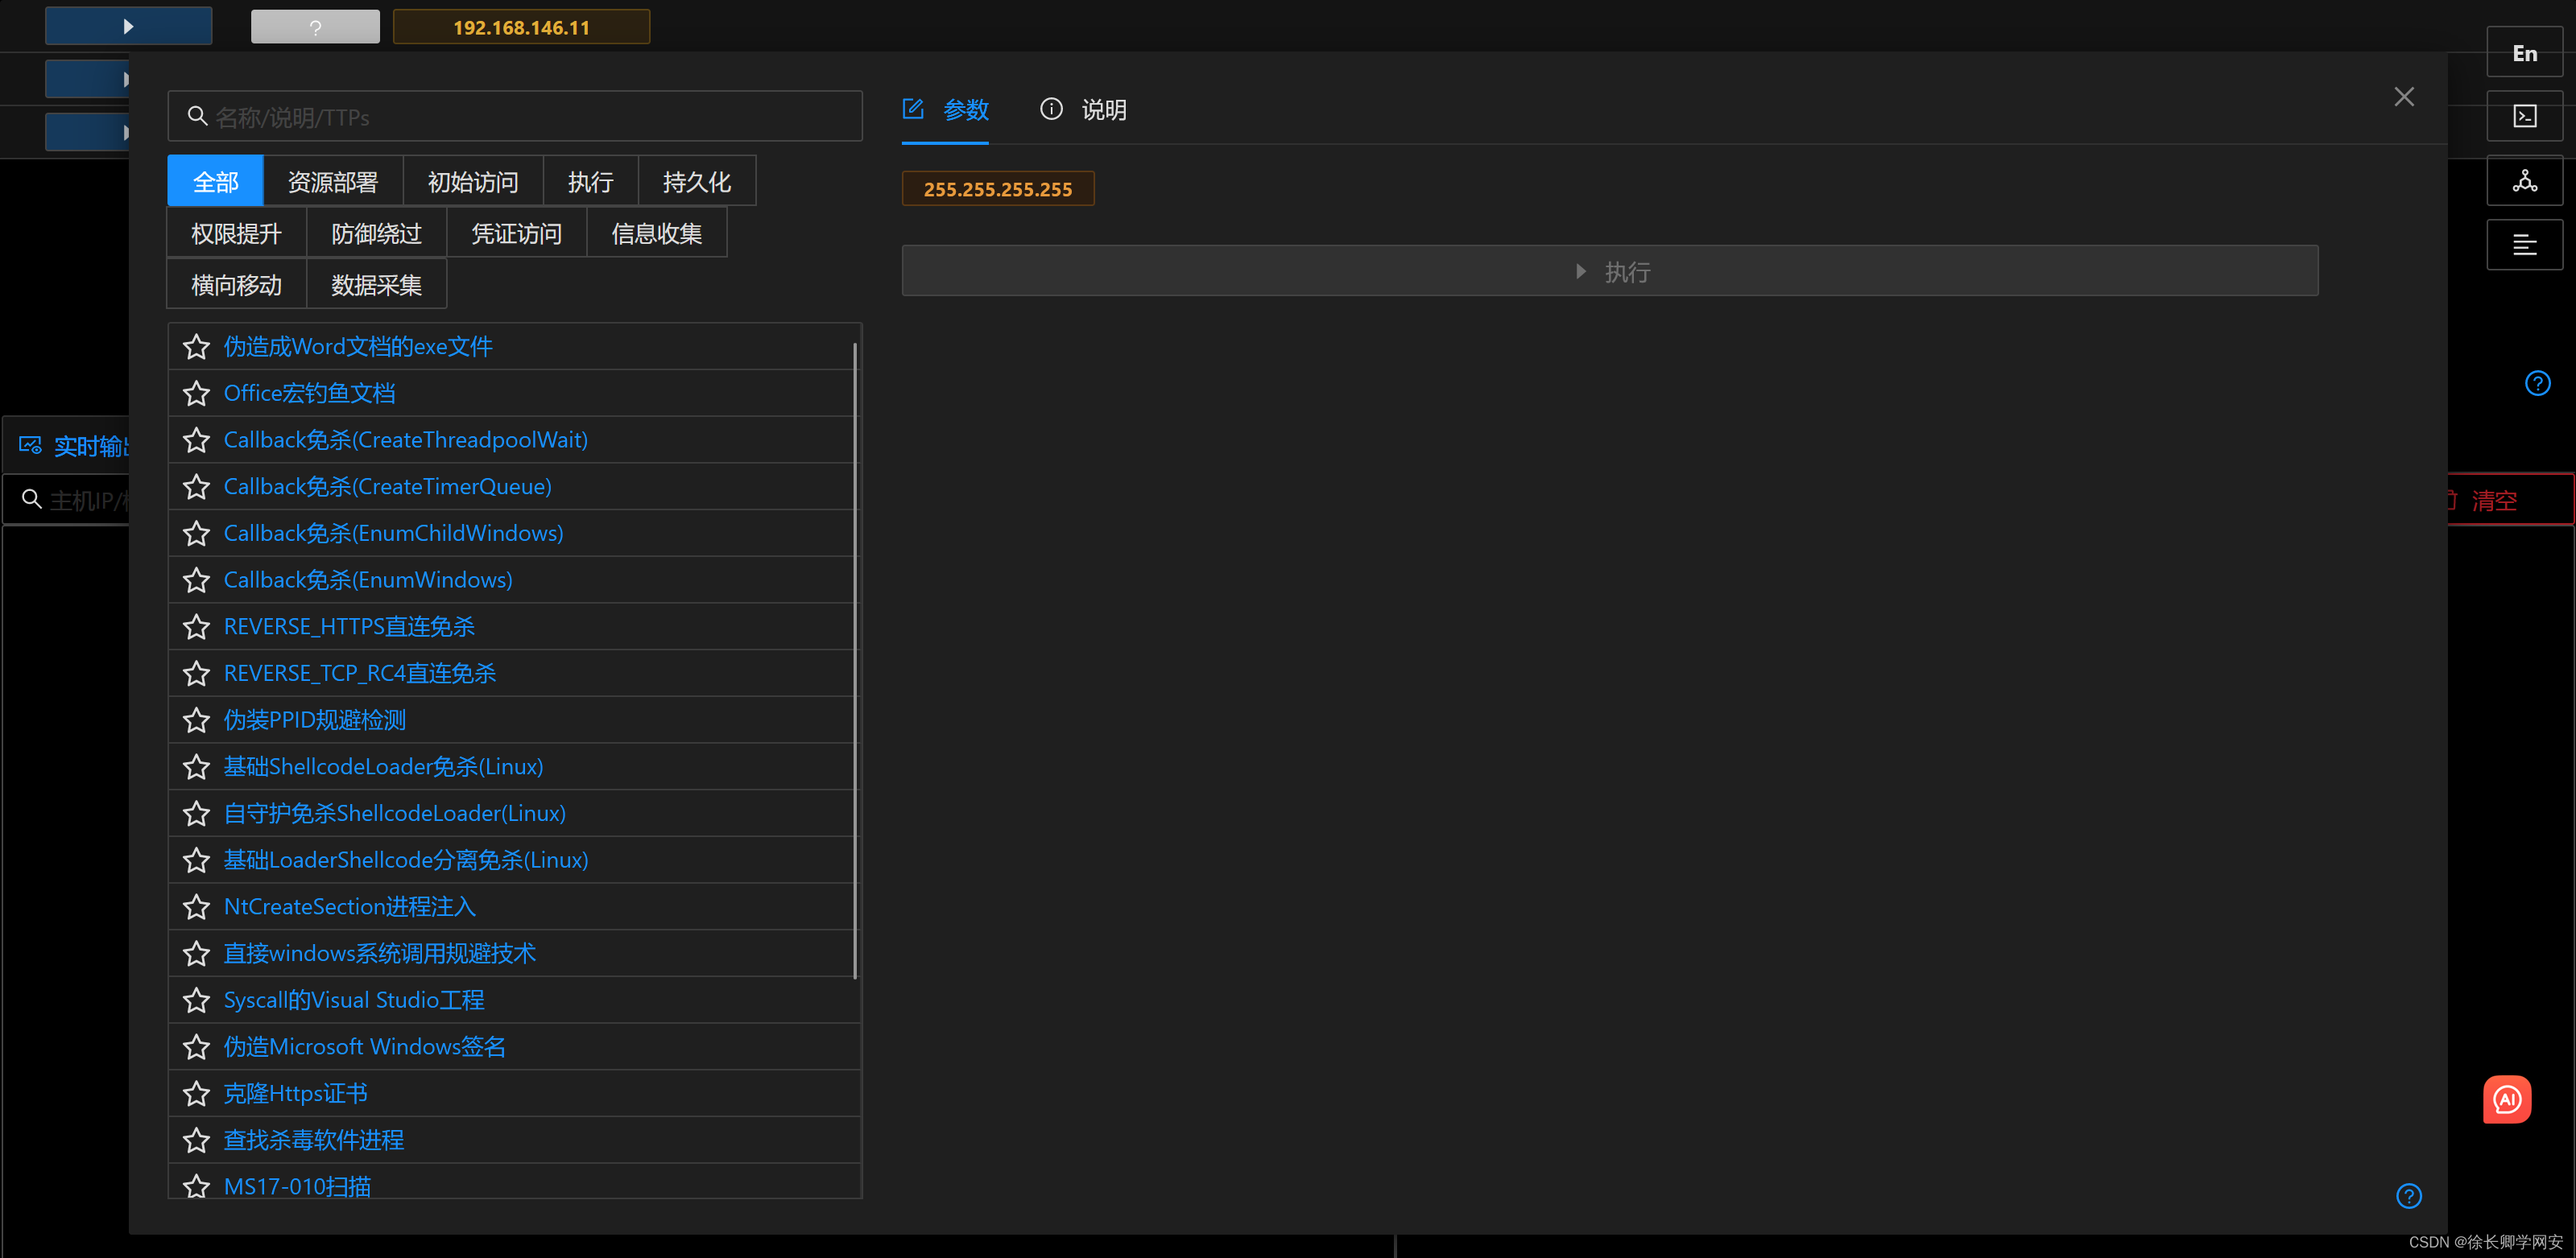Image resolution: width=2576 pixels, height=1258 pixels.
Task: Open the network topology icon in right sidebar
Action: pyautogui.click(x=2524, y=181)
